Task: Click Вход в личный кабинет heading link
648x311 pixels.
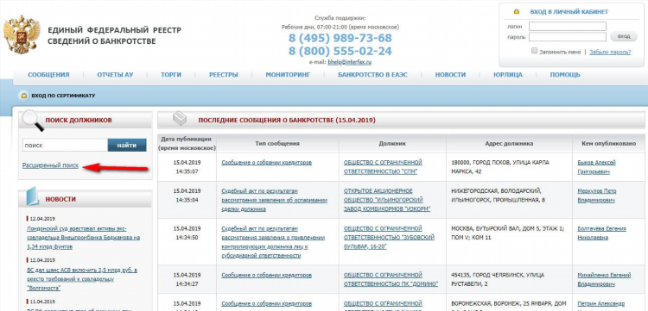Action: (x=569, y=12)
